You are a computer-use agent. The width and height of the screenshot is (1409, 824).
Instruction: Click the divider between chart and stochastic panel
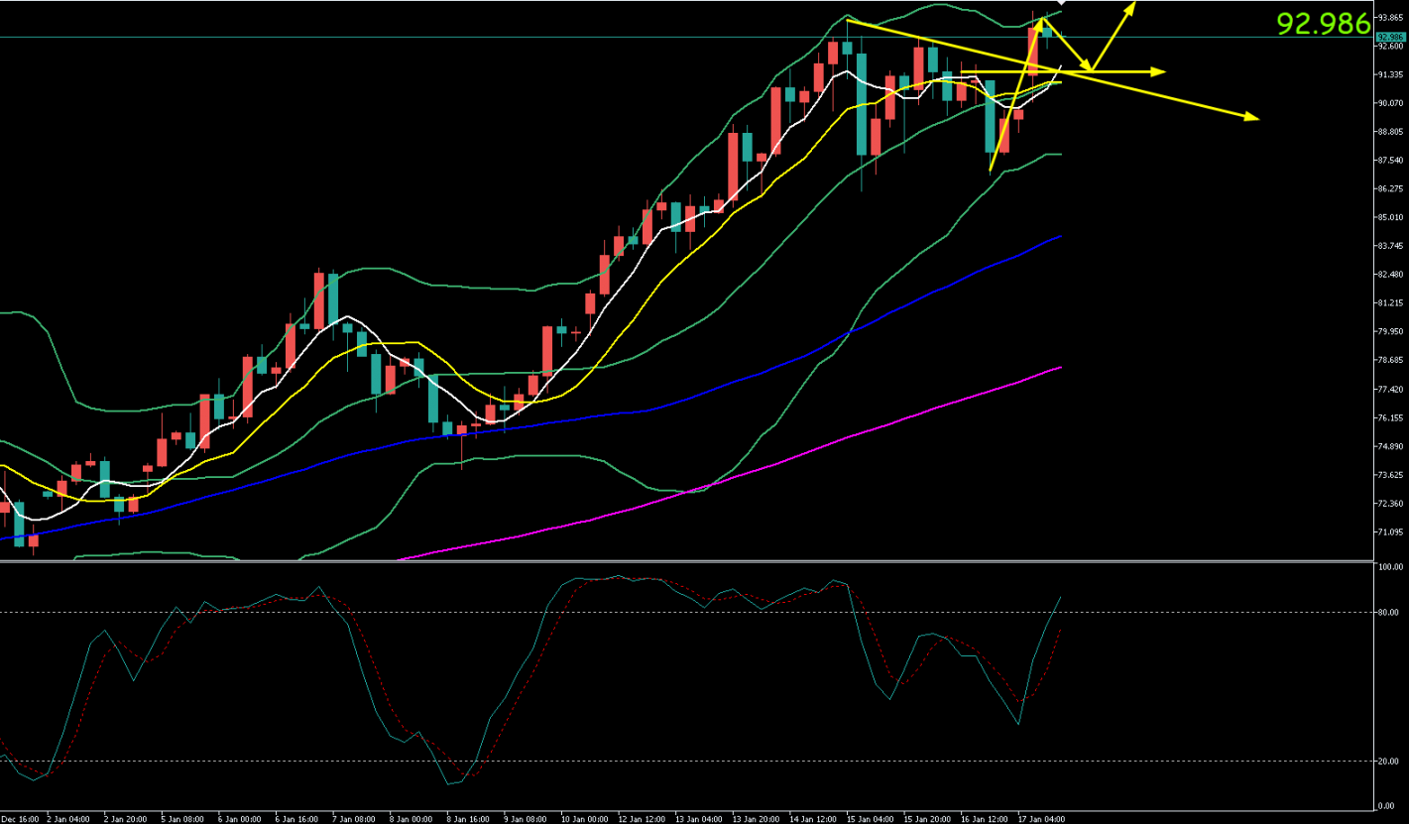pos(694,562)
